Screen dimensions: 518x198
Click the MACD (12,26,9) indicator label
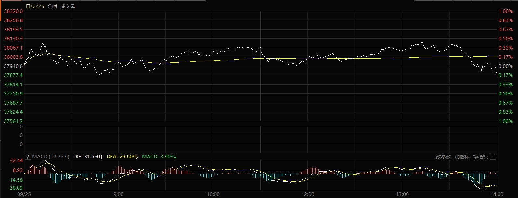(x=51, y=157)
